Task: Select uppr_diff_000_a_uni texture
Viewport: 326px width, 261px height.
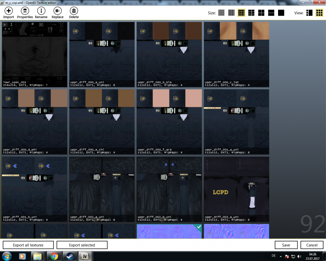Action: 102,54
